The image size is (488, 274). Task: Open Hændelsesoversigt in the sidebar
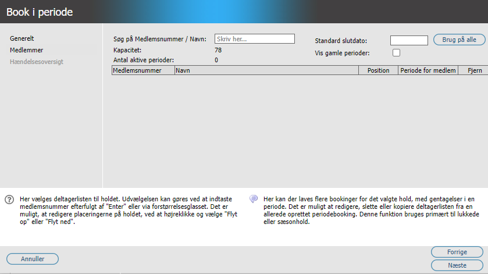click(x=37, y=62)
